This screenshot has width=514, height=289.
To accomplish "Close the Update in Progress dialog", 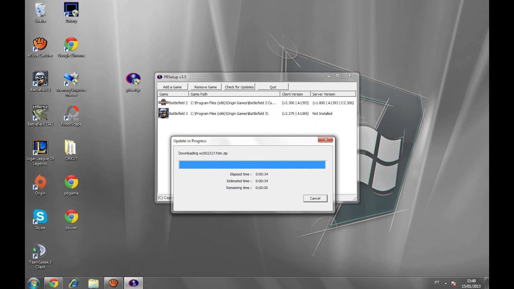I will [x=326, y=140].
